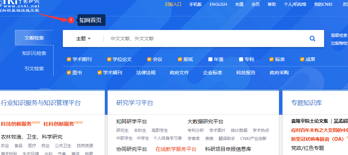This screenshot has height=155, width=348.
Task: Enable the 专利 checkbox
Action: point(241,59)
